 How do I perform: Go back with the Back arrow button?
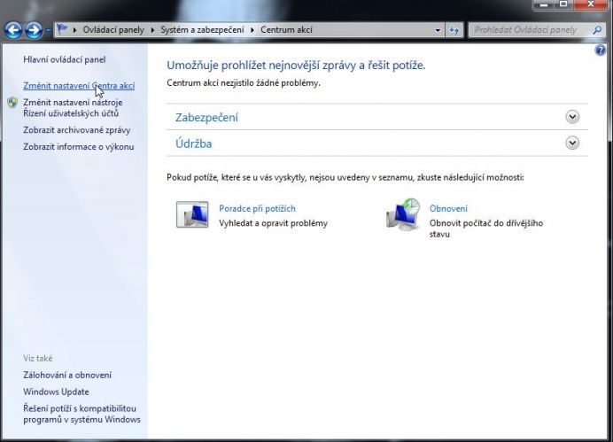[13, 30]
